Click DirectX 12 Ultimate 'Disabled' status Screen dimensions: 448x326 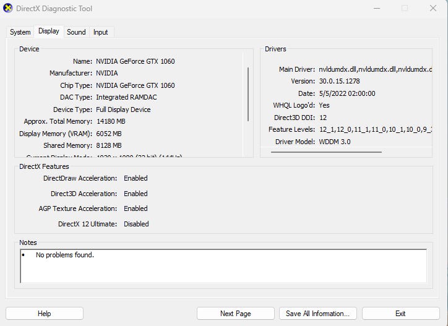click(136, 224)
